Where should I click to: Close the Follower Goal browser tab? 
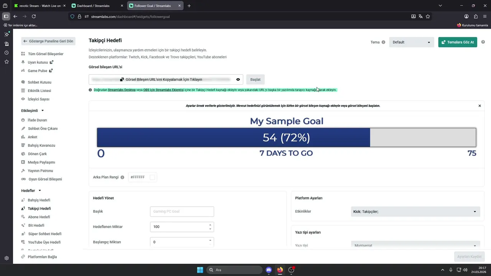point(180,6)
